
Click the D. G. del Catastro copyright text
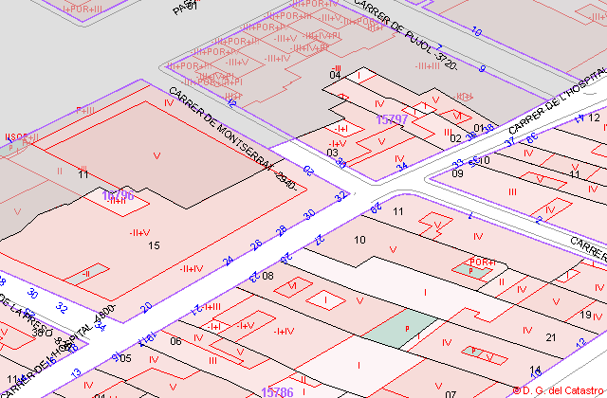[560, 390]
